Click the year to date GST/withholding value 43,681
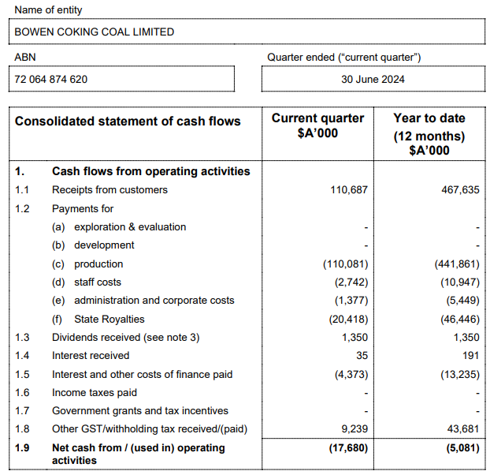 click(x=460, y=429)
